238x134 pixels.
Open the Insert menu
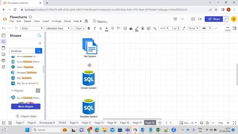[x=46, y=21]
